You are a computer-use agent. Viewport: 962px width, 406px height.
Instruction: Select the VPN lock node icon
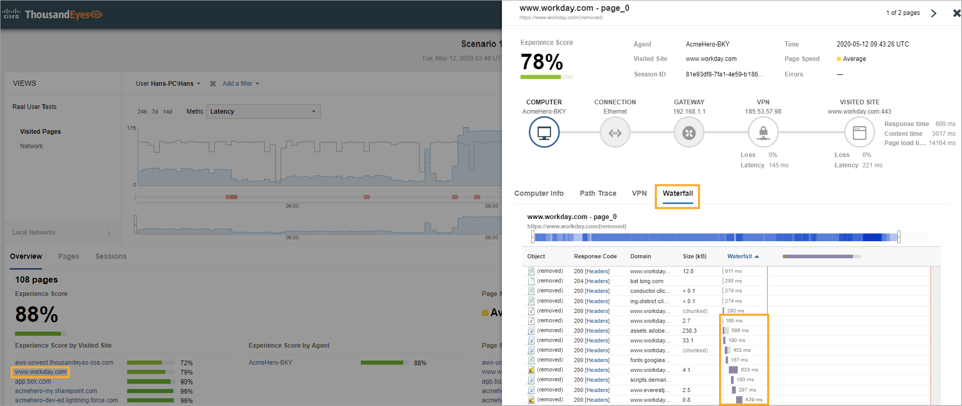pos(763,133)
